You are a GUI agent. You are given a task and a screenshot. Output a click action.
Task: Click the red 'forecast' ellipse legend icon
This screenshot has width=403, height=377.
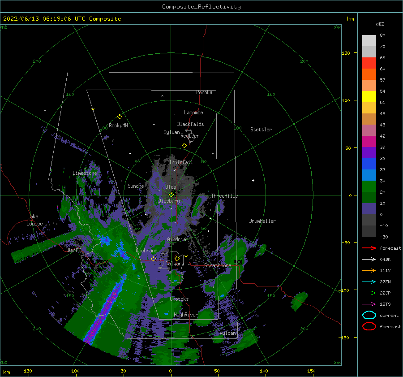369,326
